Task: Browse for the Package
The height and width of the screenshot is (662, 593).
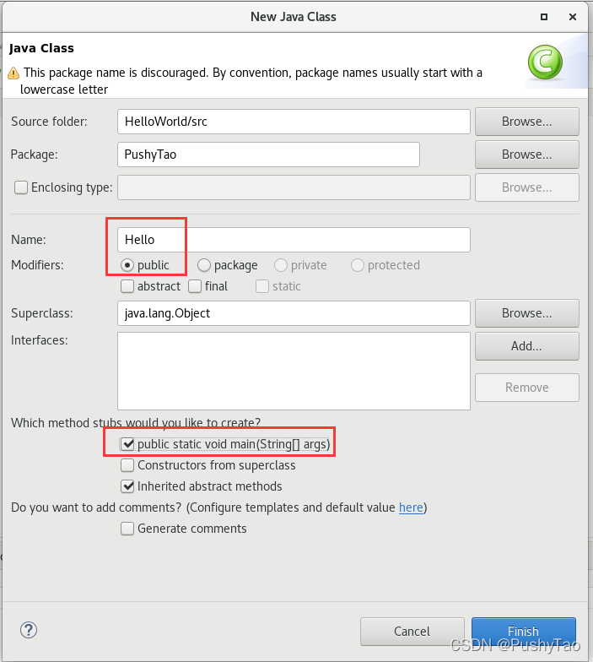Action: tap(526, 155)
